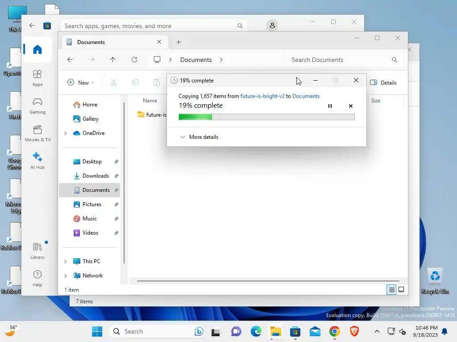
Task: Click Microsoft Store back arrow
Action: (32, 25)
